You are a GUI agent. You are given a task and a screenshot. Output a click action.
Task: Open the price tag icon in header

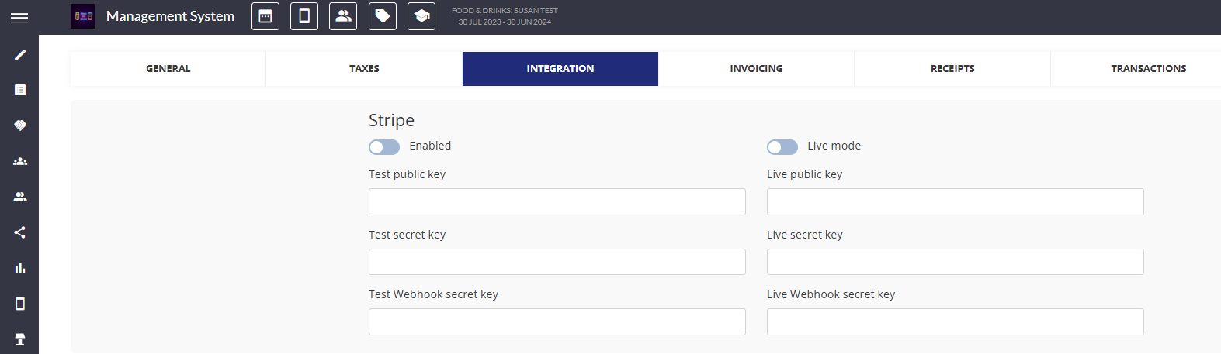coord(383,16)
